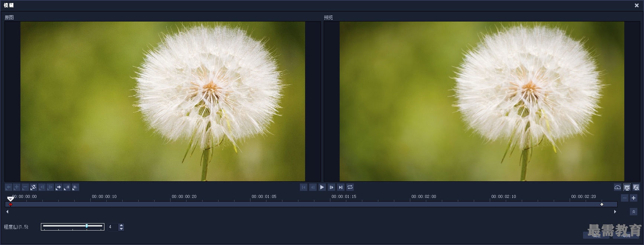The image size is (644, 245).
Task: Click the original dandelion image pane
Action: pyautogui.click(x=163, y=101)
